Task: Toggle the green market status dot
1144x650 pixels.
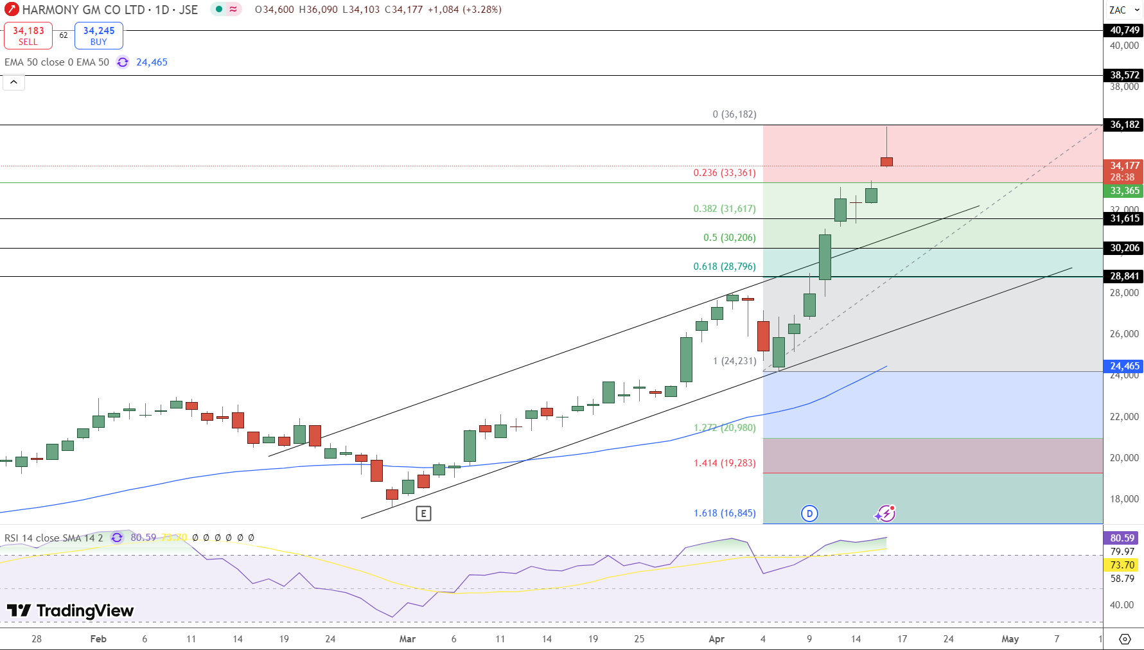Action: [219, 10]
